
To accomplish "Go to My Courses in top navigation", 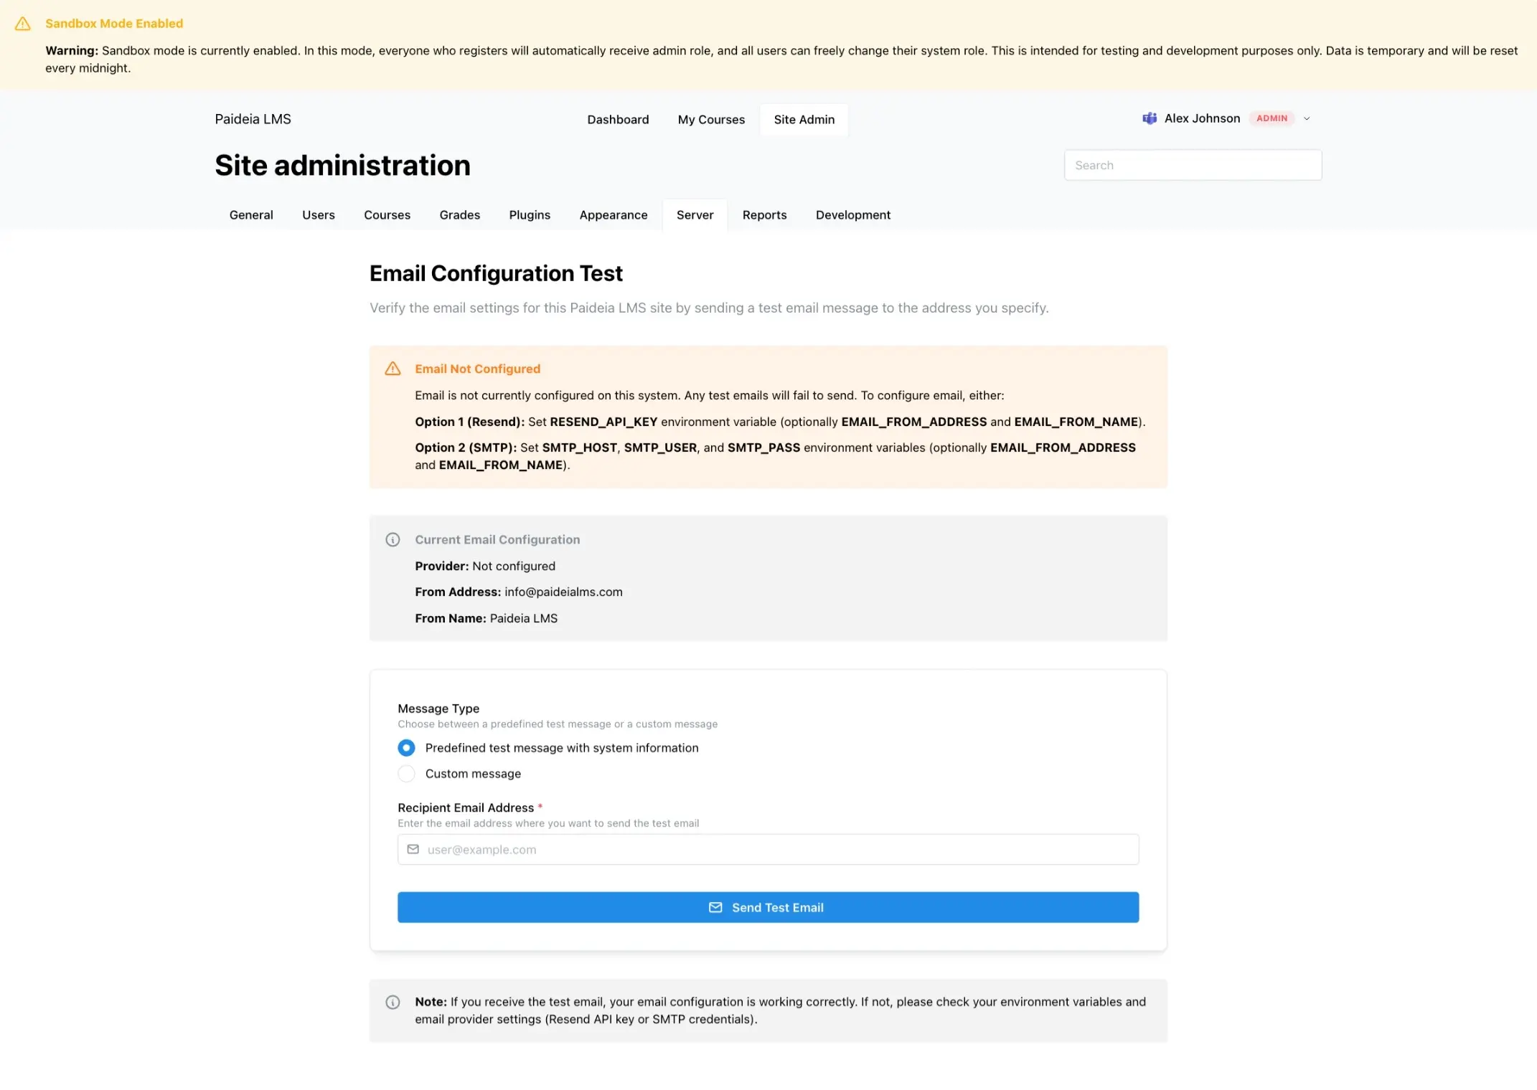I will [711, 120].
